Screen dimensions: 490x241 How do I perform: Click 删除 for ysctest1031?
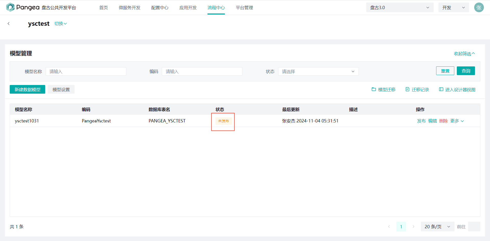[443, 121]
